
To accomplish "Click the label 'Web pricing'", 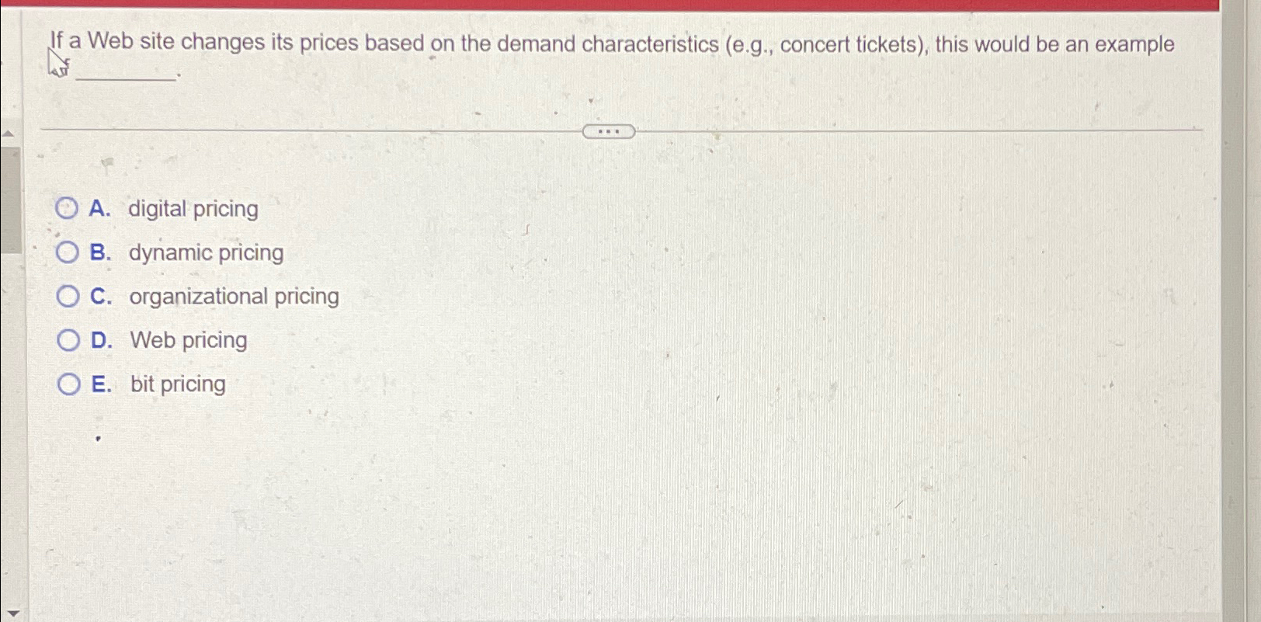I will click(188, 339).
